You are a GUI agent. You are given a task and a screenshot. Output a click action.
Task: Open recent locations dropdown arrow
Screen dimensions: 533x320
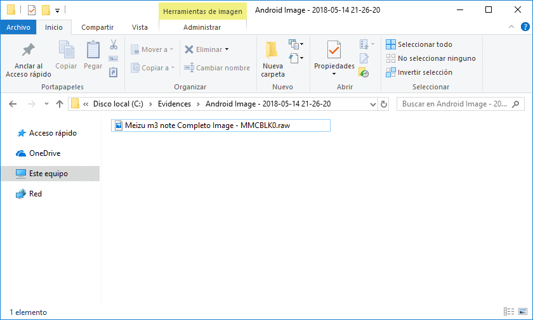(x=46, y=104)
